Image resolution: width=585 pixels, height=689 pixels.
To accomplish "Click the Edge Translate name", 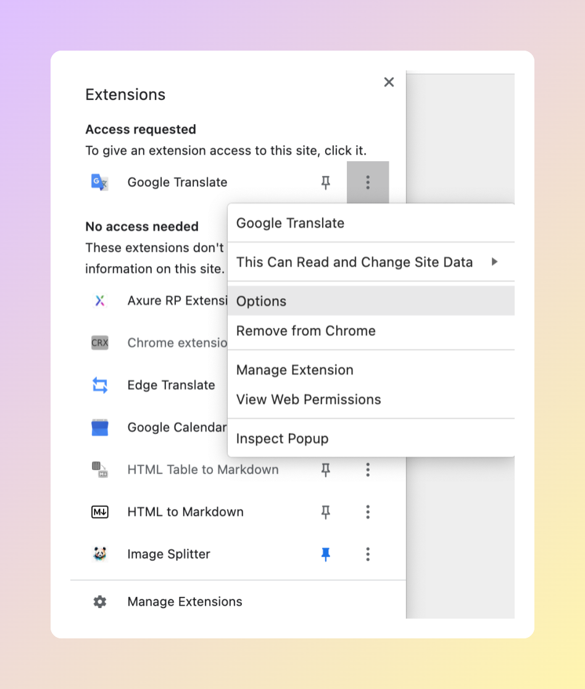I will point(172,385).
